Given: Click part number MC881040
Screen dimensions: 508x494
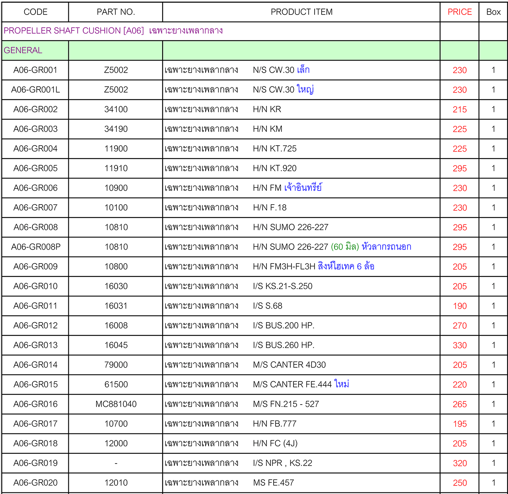Looking at the screenshot, I should tap(116, 404).
